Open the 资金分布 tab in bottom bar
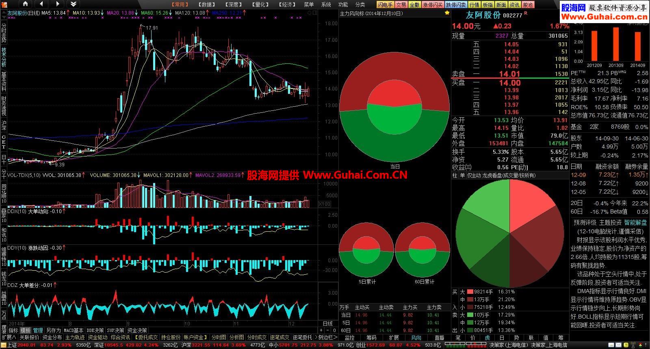Viewport: 650px width, 349px height. [52, 338]
